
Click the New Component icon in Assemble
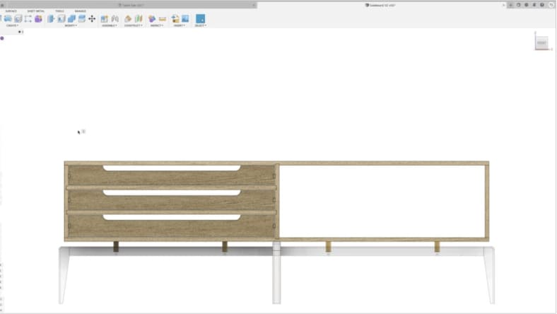(104, 19)
